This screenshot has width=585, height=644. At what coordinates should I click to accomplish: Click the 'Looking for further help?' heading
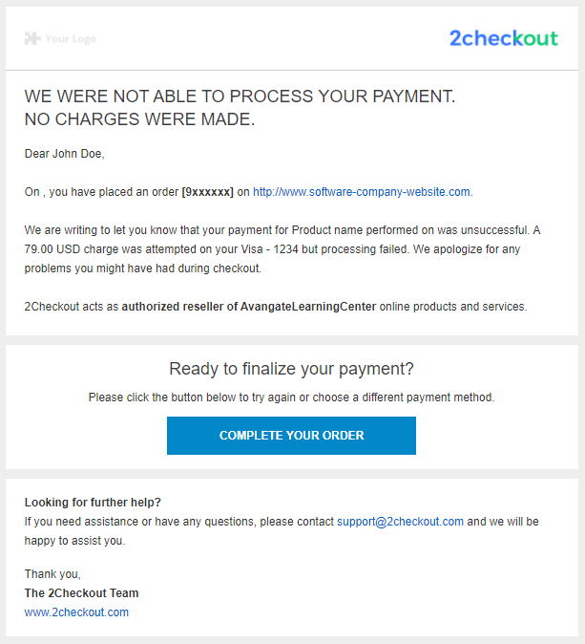[x=93, y=503]
